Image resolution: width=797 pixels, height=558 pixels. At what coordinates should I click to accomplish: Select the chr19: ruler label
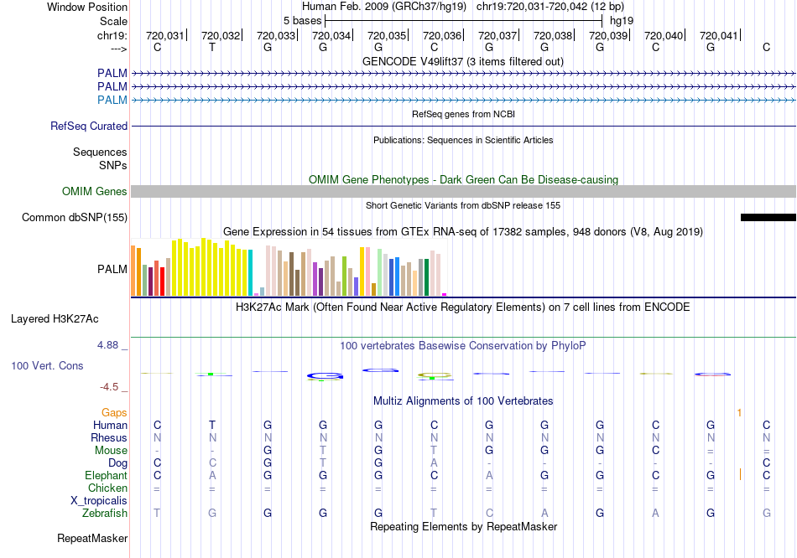112,35
